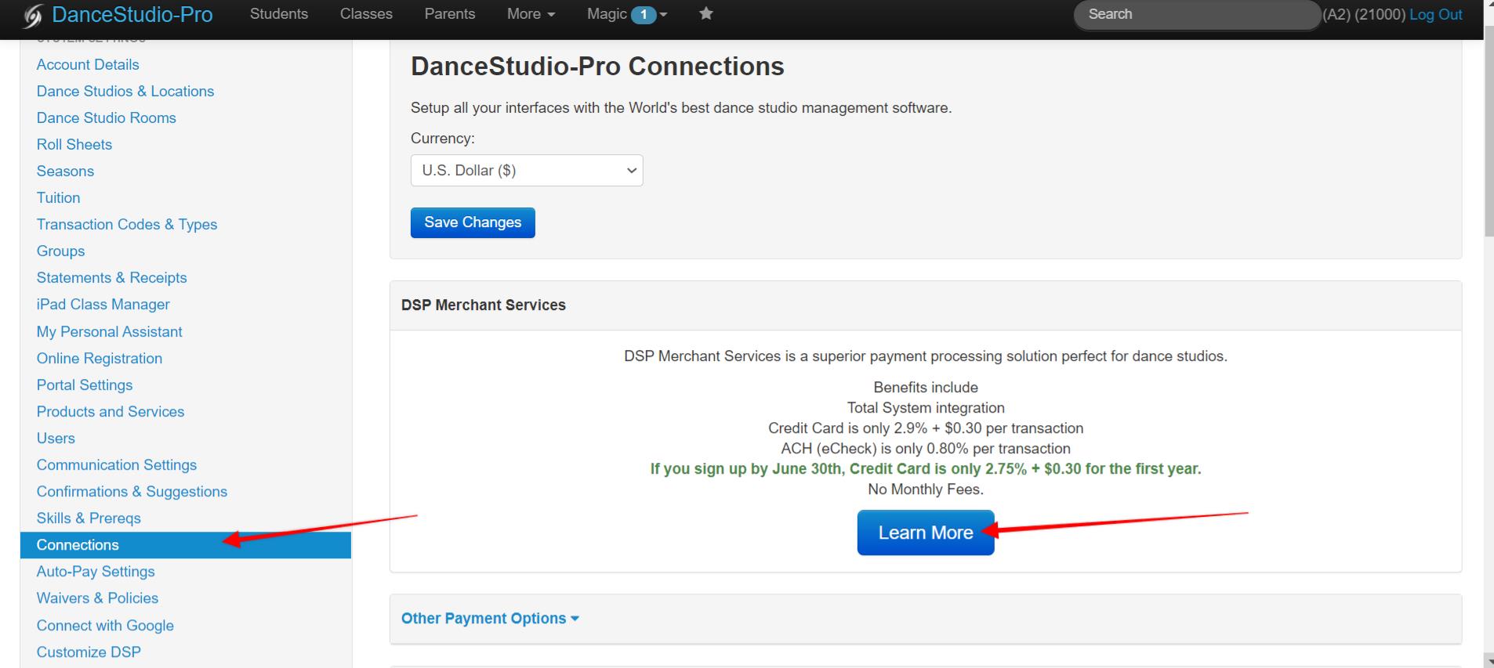Open Roll Sheets settings
1494x668 pixels.
pos(74,144)
